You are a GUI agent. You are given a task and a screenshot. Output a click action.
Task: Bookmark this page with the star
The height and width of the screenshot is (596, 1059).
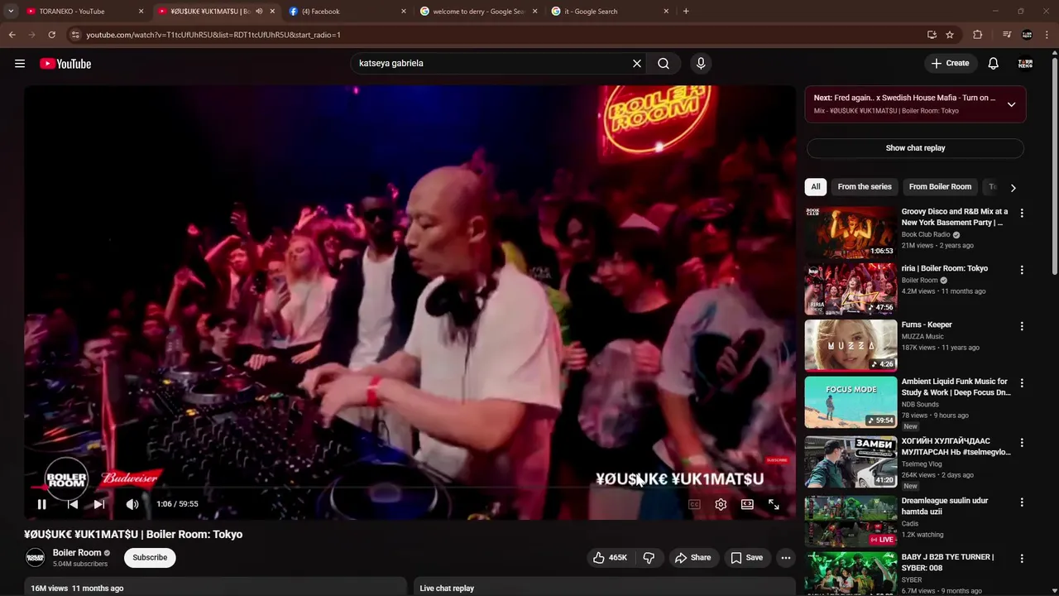click(950, 35)
